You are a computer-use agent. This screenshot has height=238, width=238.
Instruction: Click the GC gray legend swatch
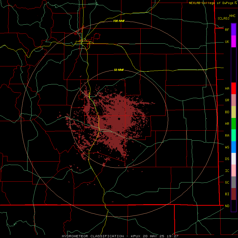(234, 182)
